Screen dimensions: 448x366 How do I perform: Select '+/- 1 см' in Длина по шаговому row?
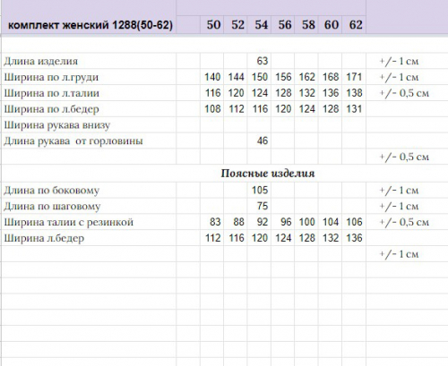pyautogui.click(x=399, y=206)
